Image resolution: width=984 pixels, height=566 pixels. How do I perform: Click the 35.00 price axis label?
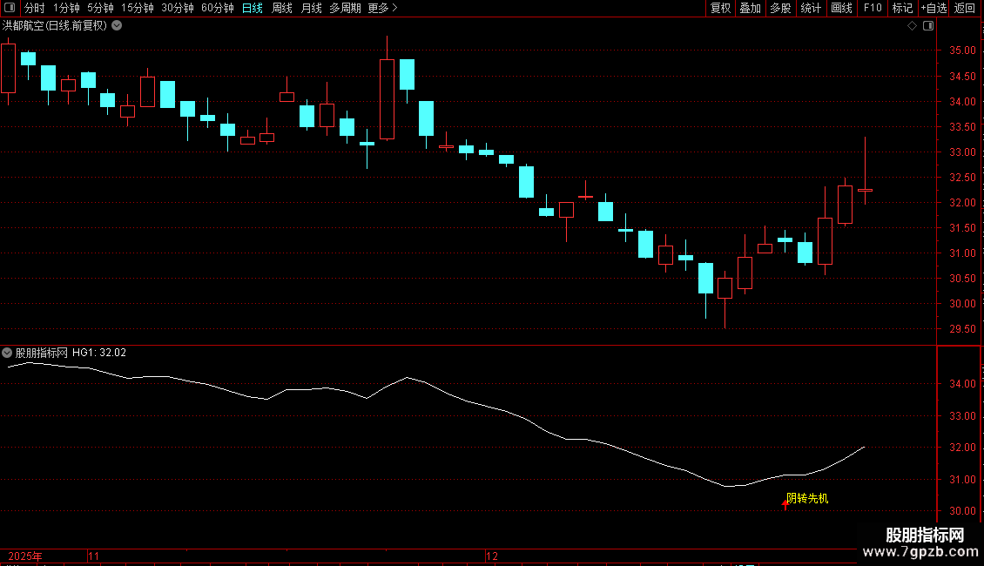962,51
